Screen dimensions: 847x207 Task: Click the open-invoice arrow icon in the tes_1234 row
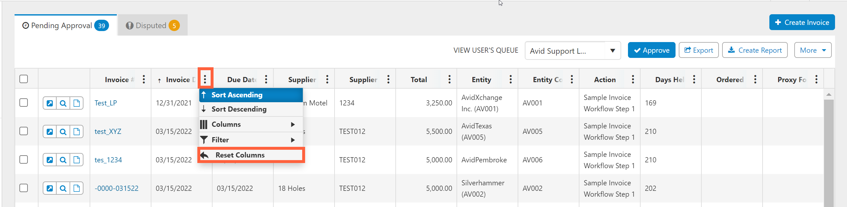point(49,160)
